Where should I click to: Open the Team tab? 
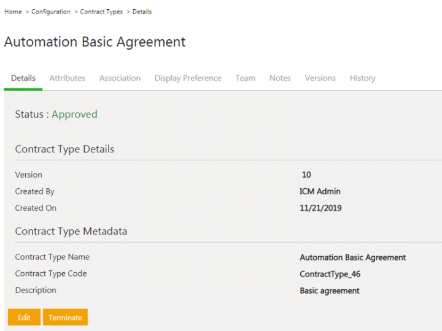pyautogui.click(x=245, y=78)
